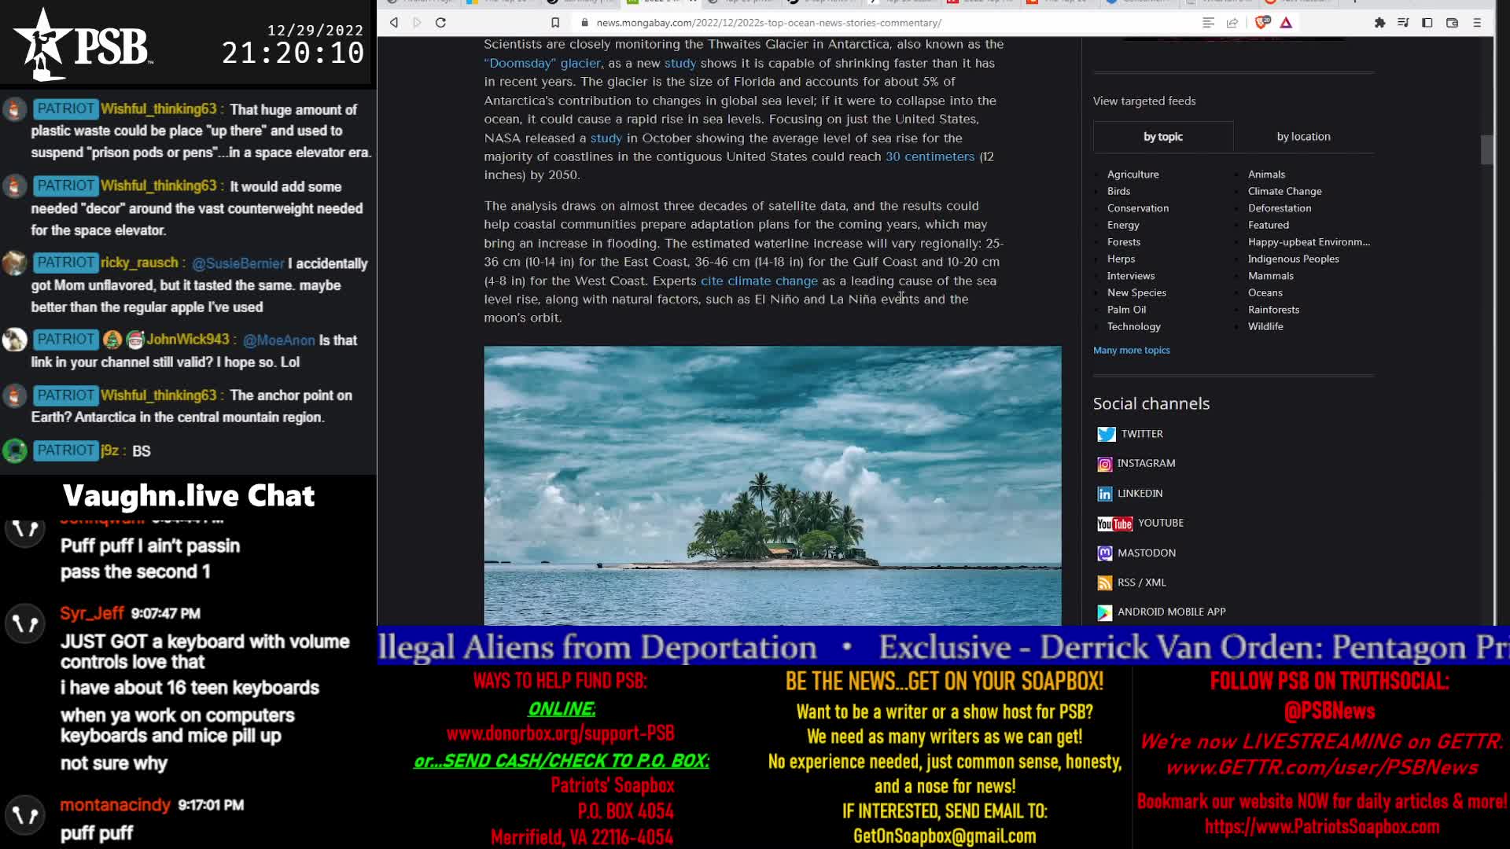Switch to the 'by location' tab
1510x849 pixels.
coord(1303,137)
